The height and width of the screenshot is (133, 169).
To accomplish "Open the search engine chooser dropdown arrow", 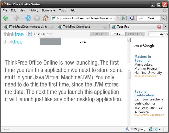I will click(x=135, y=18).
